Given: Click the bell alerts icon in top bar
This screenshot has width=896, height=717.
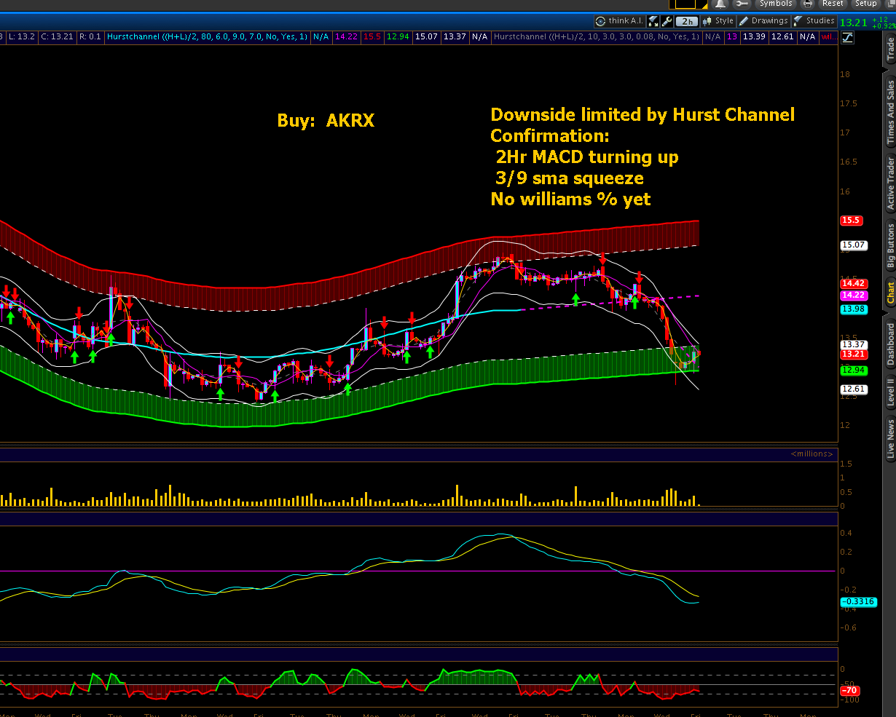Looking at the screenshot, I should (721, 4).
